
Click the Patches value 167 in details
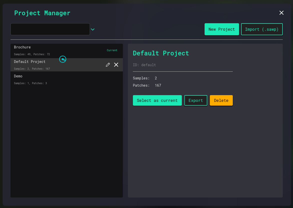(x=158, y=85)
